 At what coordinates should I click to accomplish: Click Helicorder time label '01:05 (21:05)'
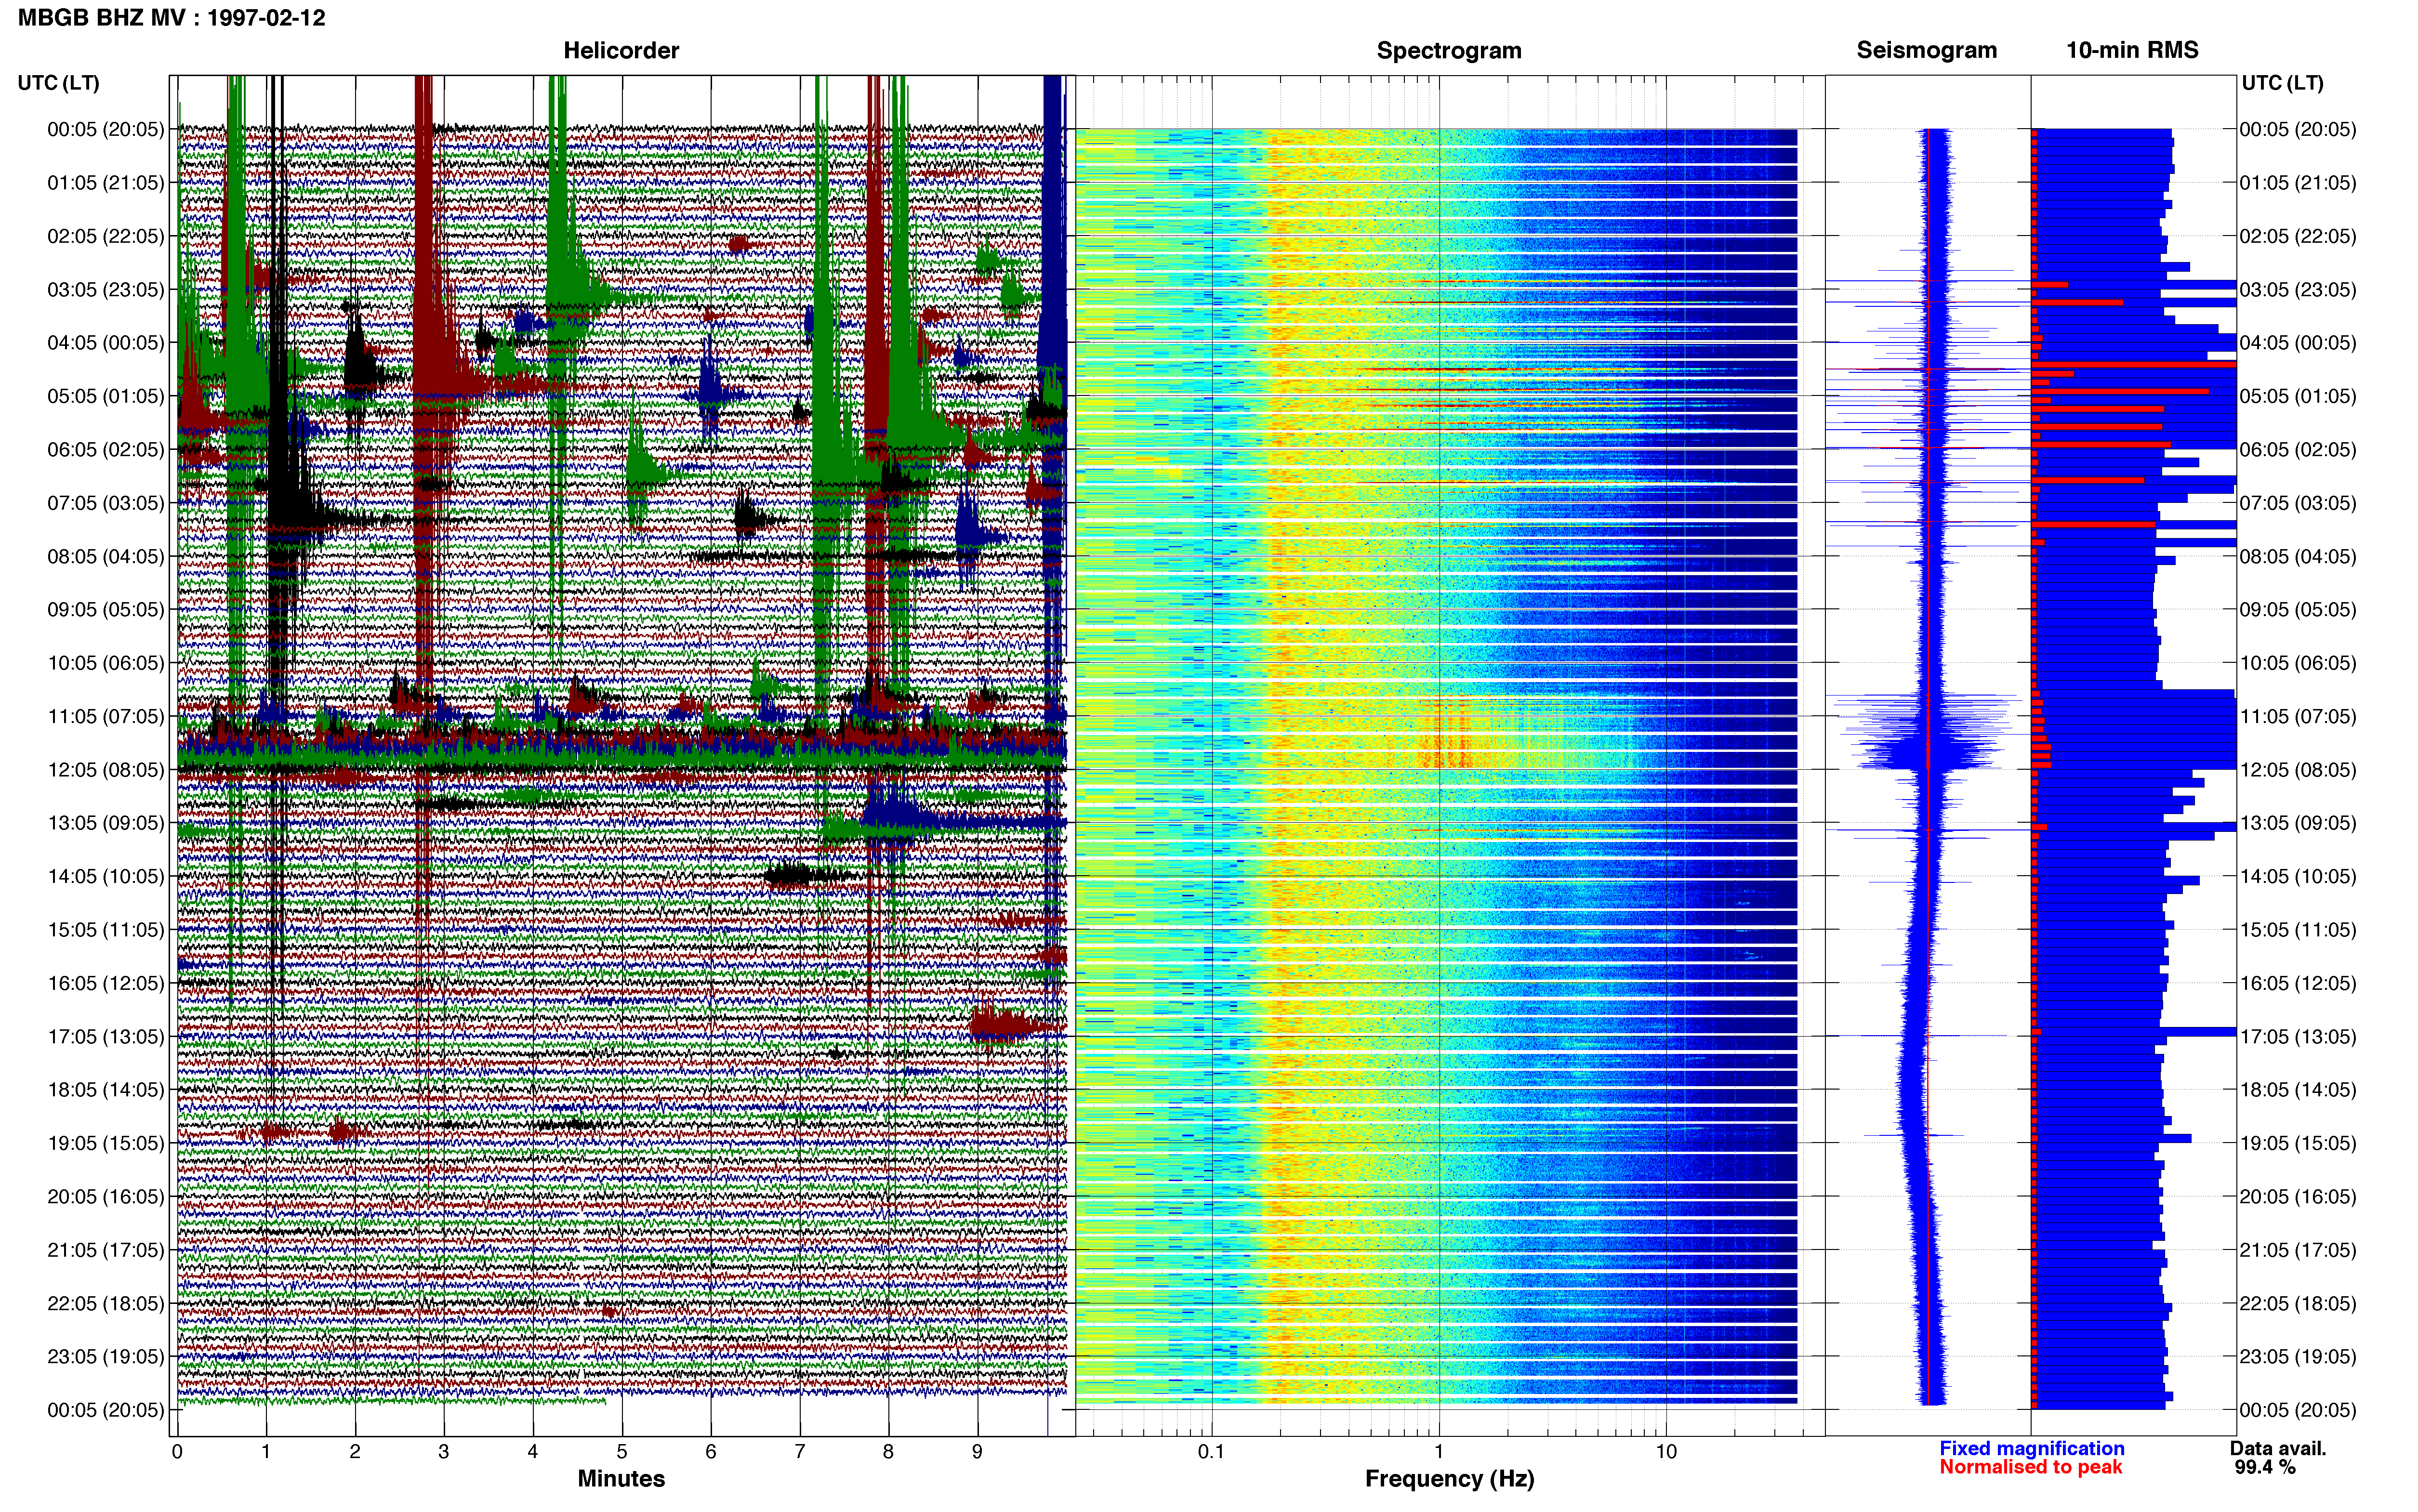pyautogui.click(x=106, y=183)
